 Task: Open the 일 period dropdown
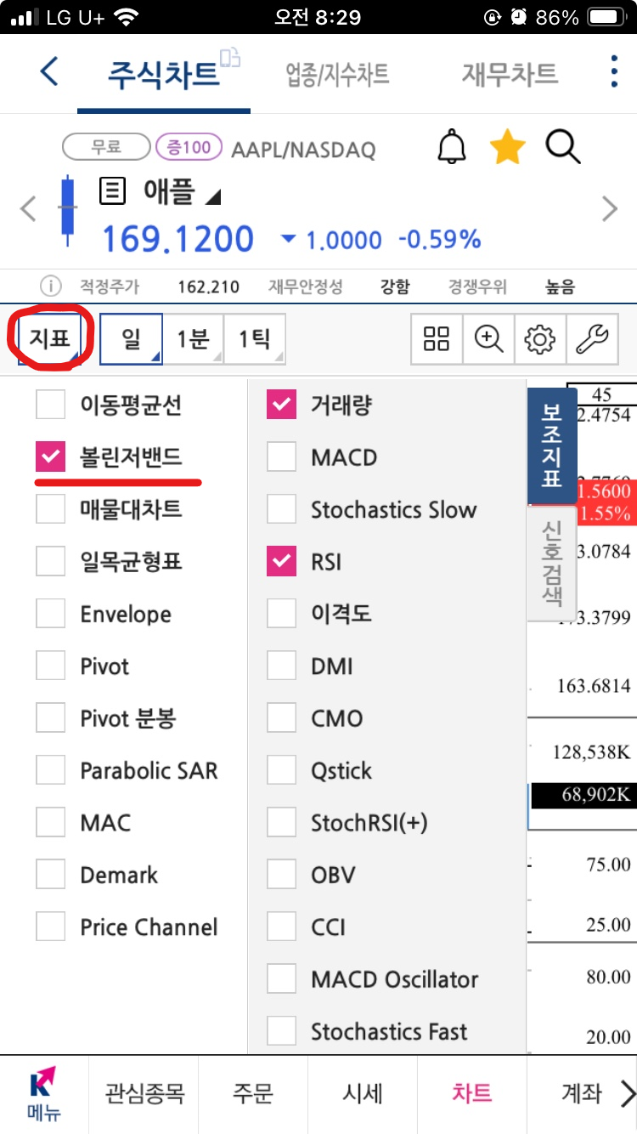[131, 339]
